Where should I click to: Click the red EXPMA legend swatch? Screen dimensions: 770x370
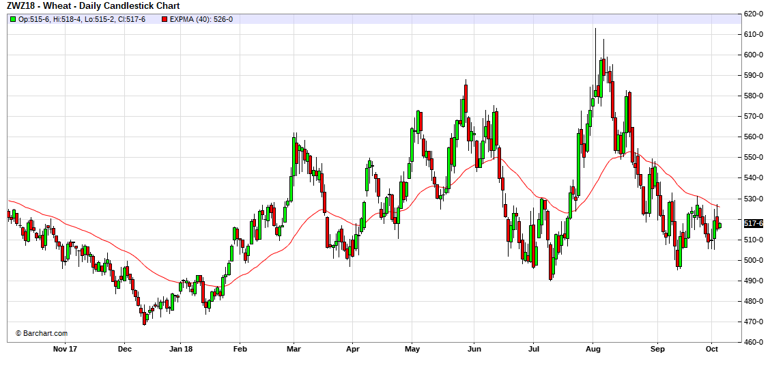[165, 19]
